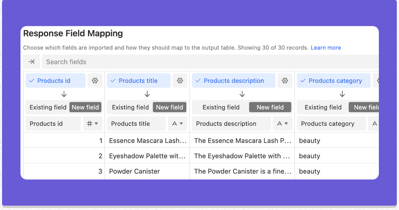This screenshot has height=210, width=399.
Task: Open text type dropdown for Products title
Action: coord(177,124)
